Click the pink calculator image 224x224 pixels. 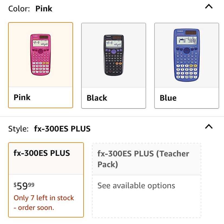[41, 55]
